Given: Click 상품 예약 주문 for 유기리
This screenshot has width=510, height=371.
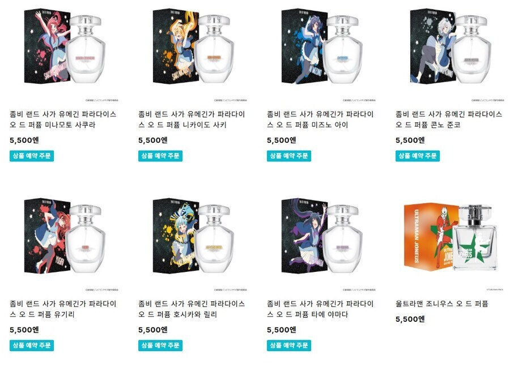Looking at the screenshot, I should coord(32,346).
